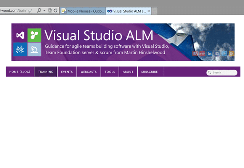The image size is (244, 168).
Task: Click the green Team Foundation Server tile
Action: click(34, 35)
